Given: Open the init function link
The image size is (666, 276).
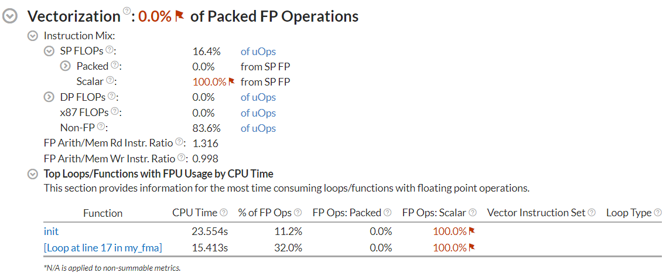Looking at the screenshot, I should click(x=51, y=231).
